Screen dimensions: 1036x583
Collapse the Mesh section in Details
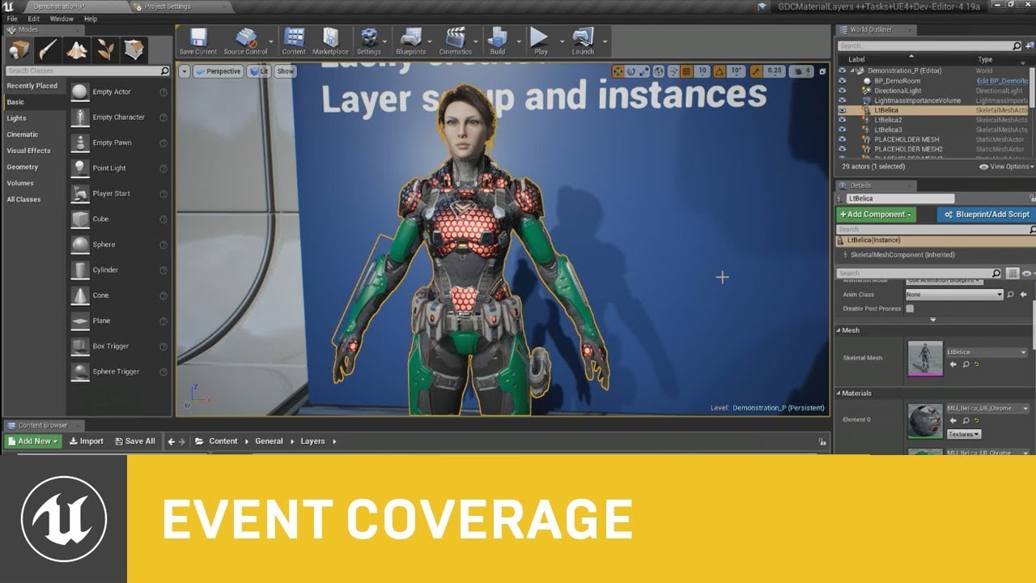839,330
